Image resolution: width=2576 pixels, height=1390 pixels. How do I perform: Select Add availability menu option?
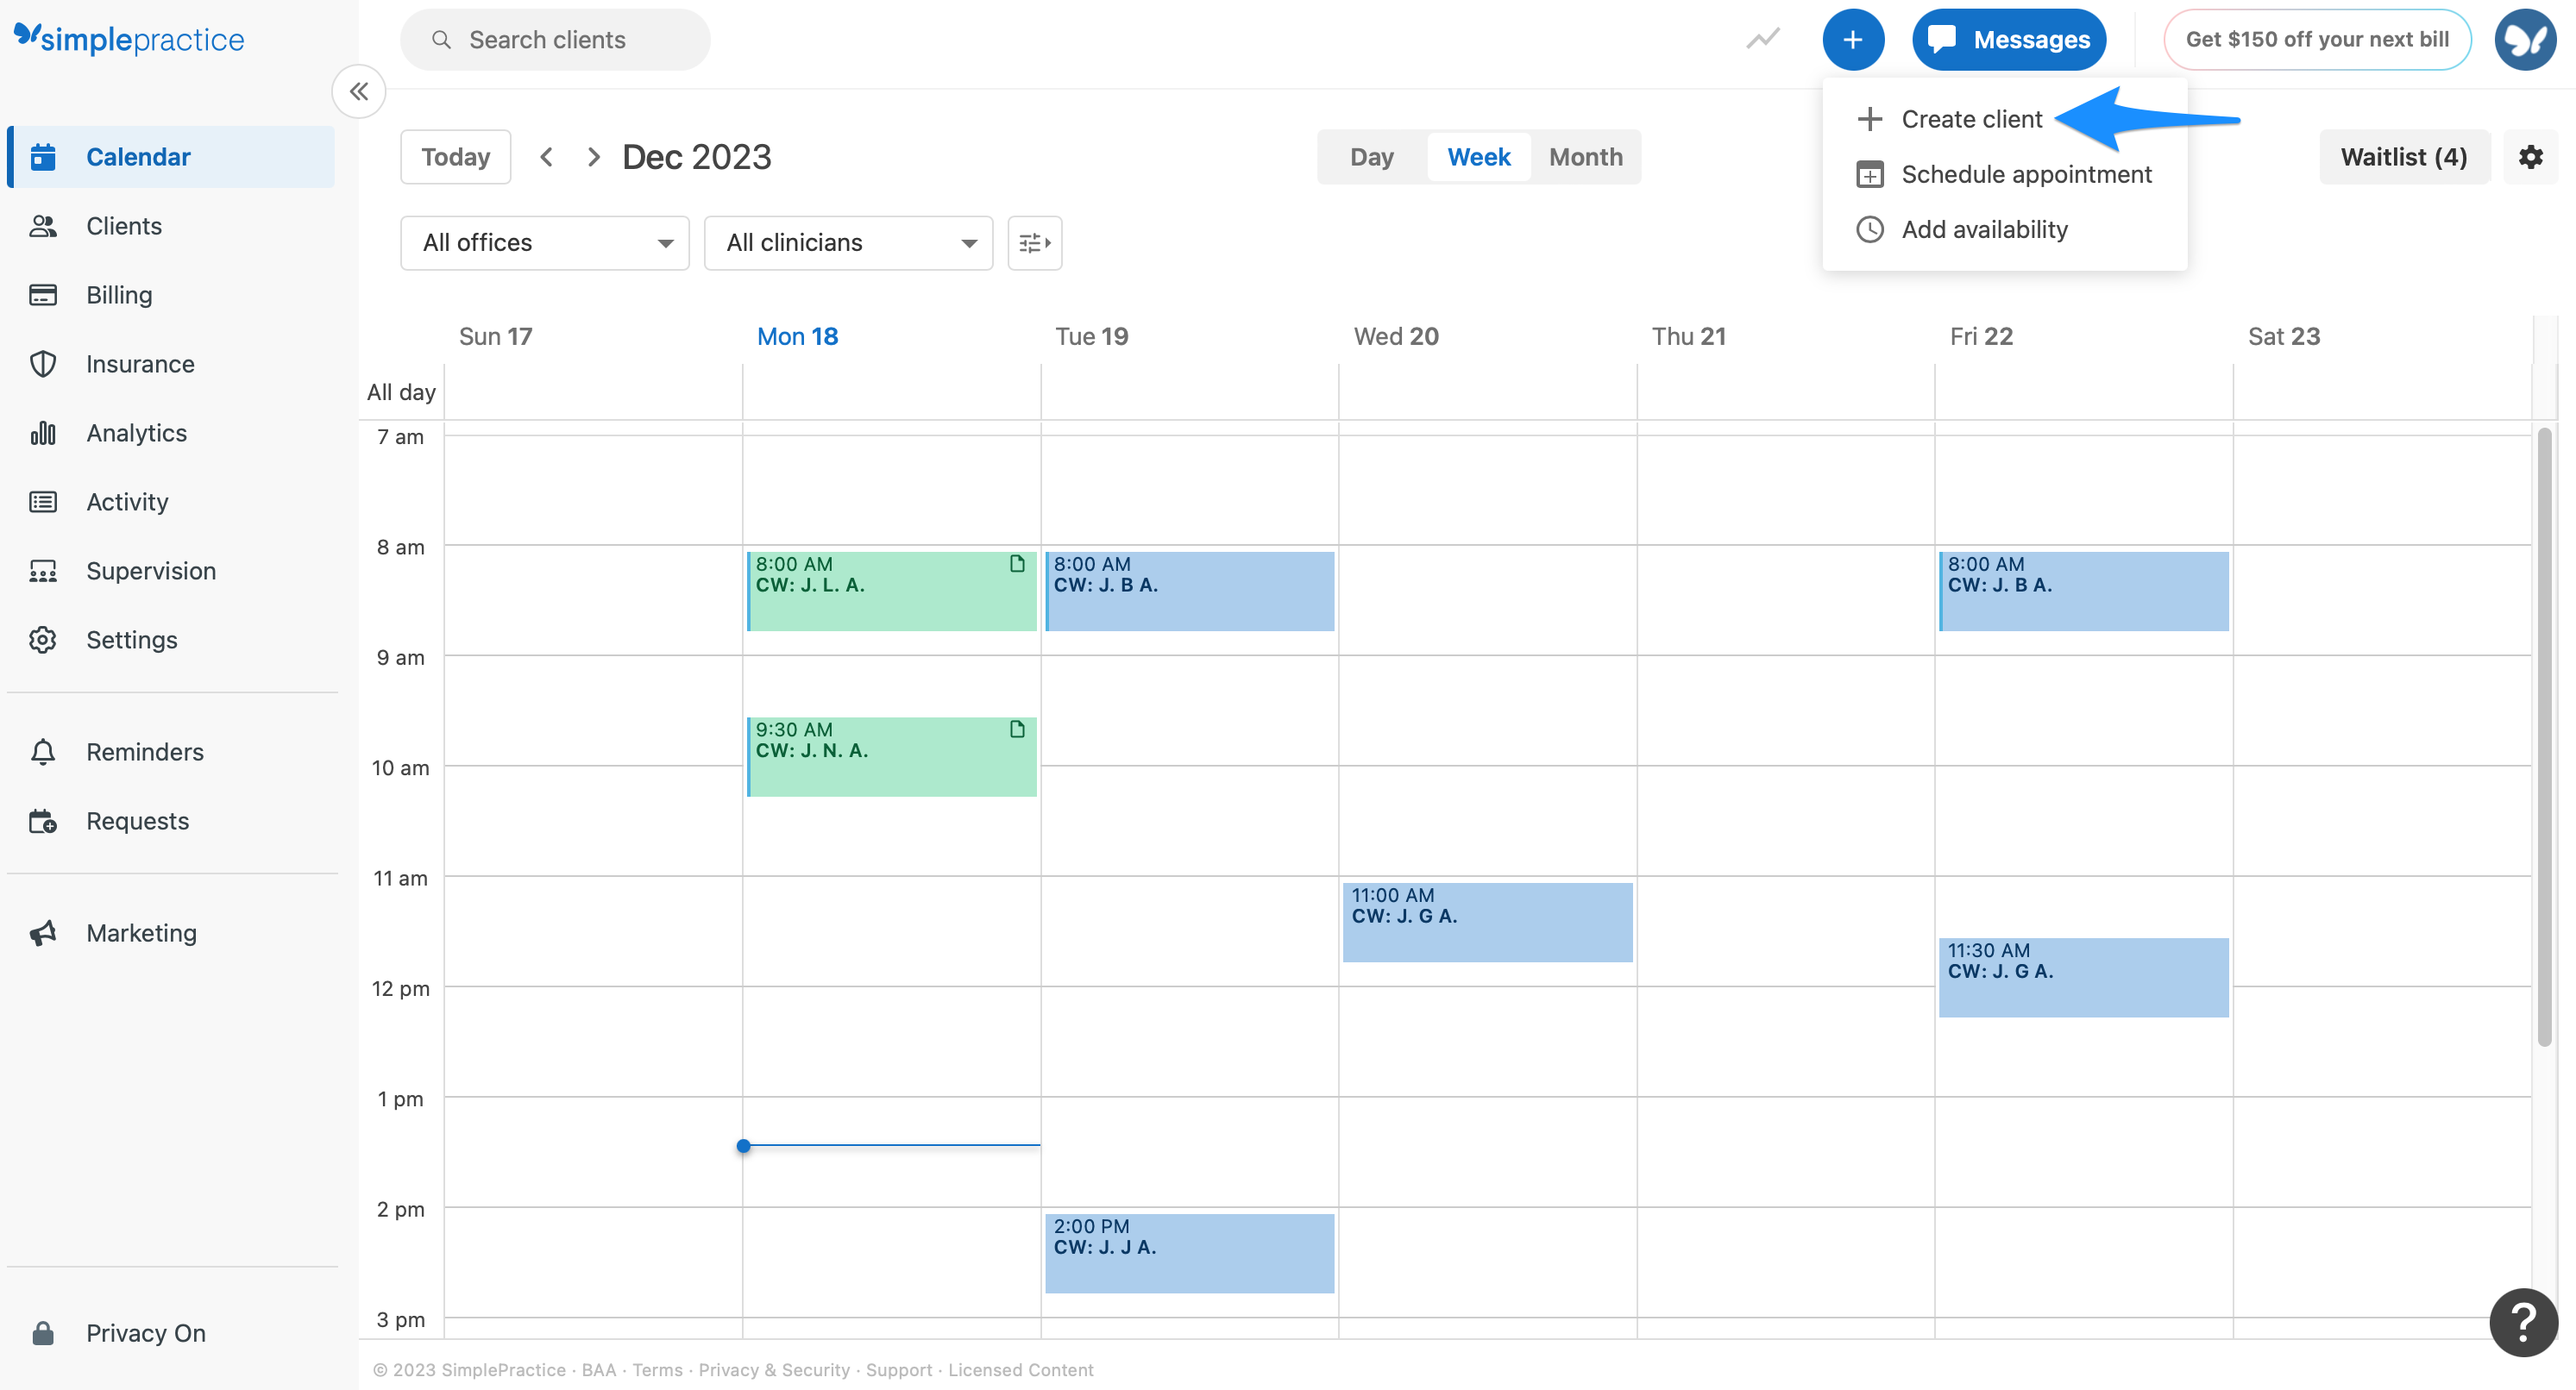pos(1983,229)
